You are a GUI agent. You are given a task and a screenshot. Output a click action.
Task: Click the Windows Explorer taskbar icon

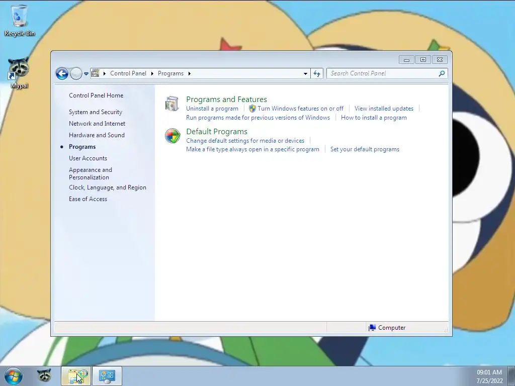coord(76,376)
